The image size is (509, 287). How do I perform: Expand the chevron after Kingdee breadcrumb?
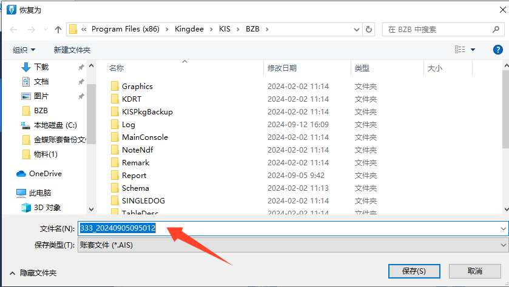211,30
